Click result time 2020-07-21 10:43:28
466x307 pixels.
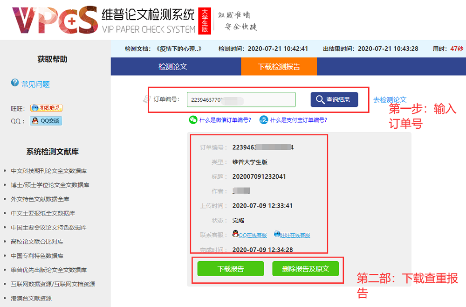coord(388,49)
